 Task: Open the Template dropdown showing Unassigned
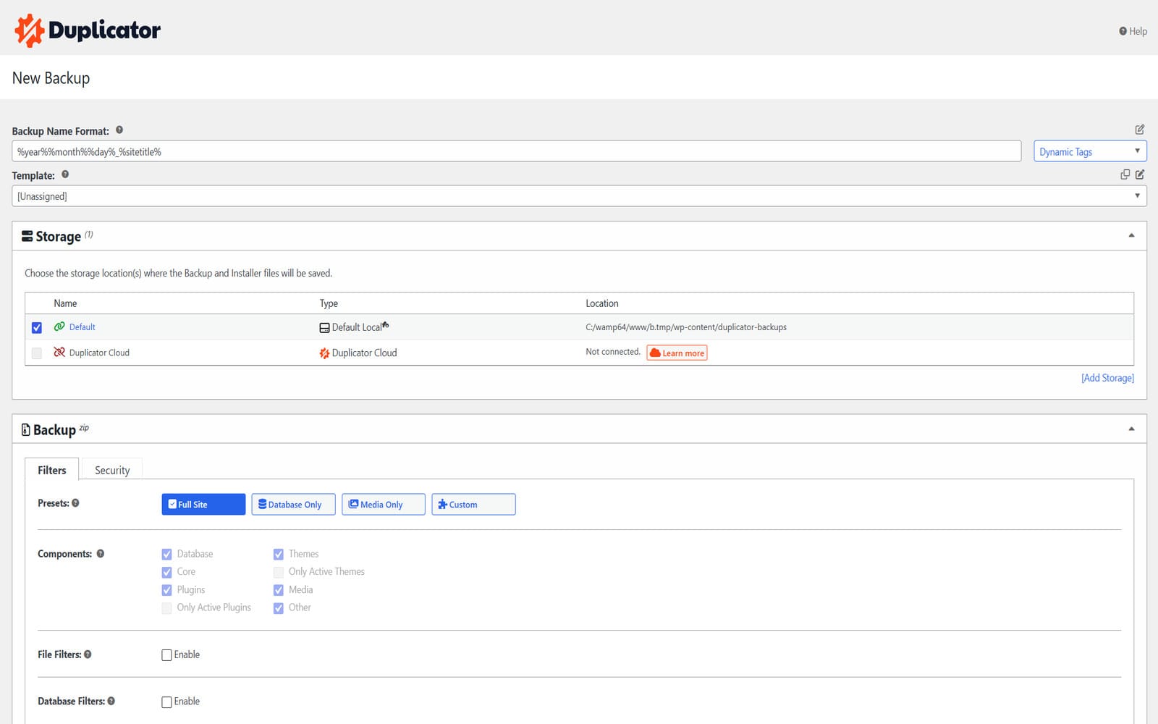pyautogui.click(x=579, y=196)
